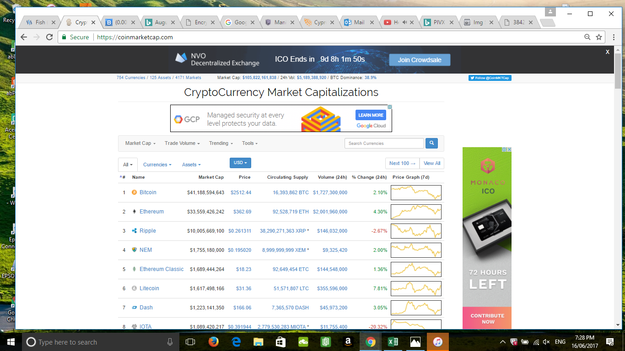
Task: Open the Amazon app on the taskbar
Action: [348, 342]
